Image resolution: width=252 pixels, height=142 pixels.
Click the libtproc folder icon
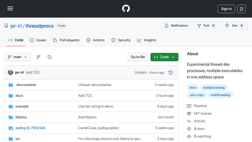(11, 117)
